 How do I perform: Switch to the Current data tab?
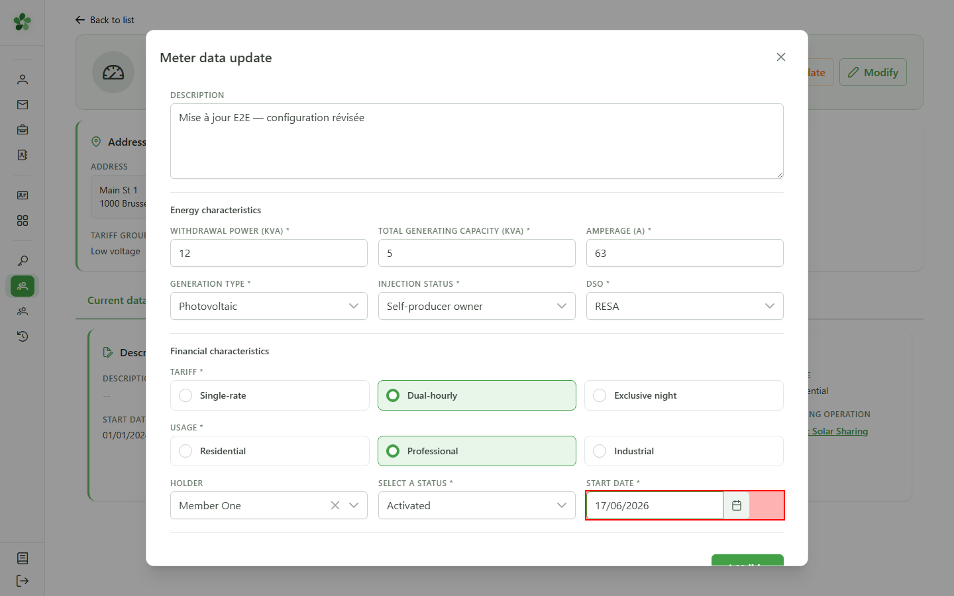pos(117,301)
